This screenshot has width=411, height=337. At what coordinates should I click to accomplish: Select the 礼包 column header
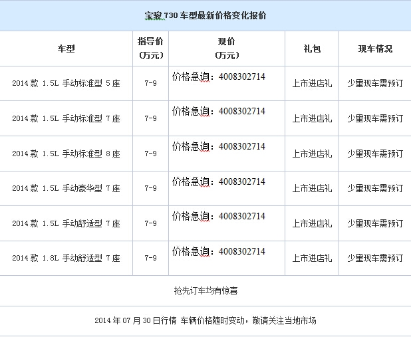click(x=312, y=49)
